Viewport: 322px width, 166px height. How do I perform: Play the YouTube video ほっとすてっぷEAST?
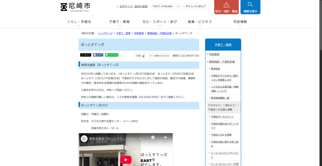click(x=126, y=160)
